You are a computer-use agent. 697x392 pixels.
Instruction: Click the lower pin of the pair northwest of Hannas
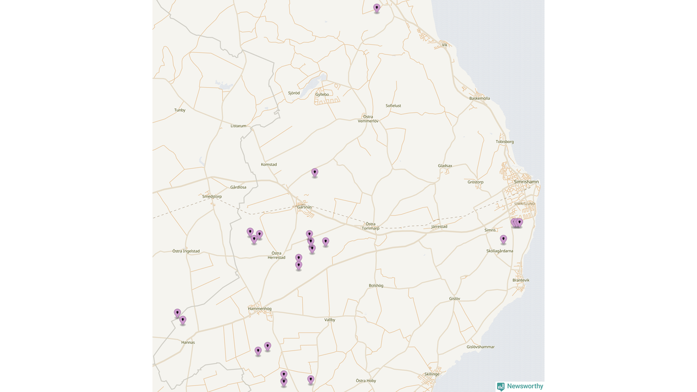(x=182, y=320)
